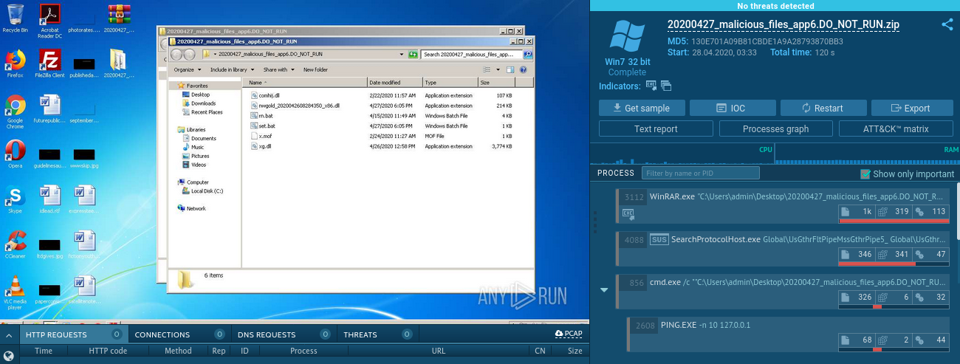Select satellitenote document on desktop
960x364 pixels.
84,290
